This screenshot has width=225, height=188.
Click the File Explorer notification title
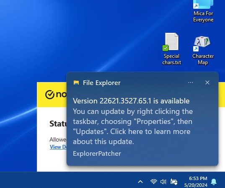pyautogui.click(x=101, y=83)
